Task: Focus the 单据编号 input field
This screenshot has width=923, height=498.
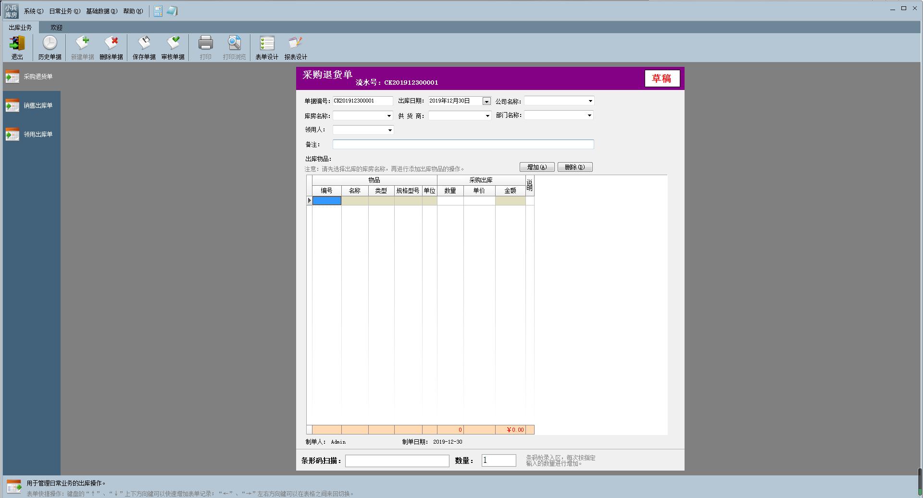Action: click(x=363, y=101)
